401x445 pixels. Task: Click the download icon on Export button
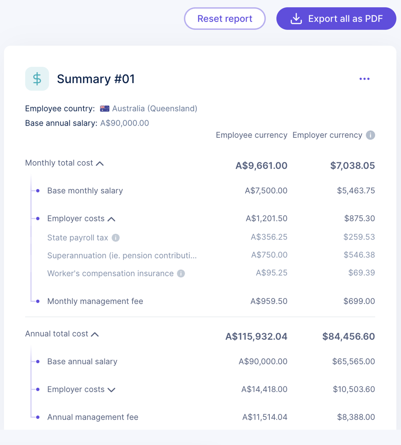296,18
